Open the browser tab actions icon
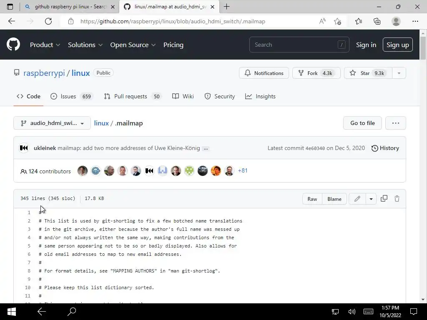The width and height of the screenshot is (427, 320). coord(10,7)
